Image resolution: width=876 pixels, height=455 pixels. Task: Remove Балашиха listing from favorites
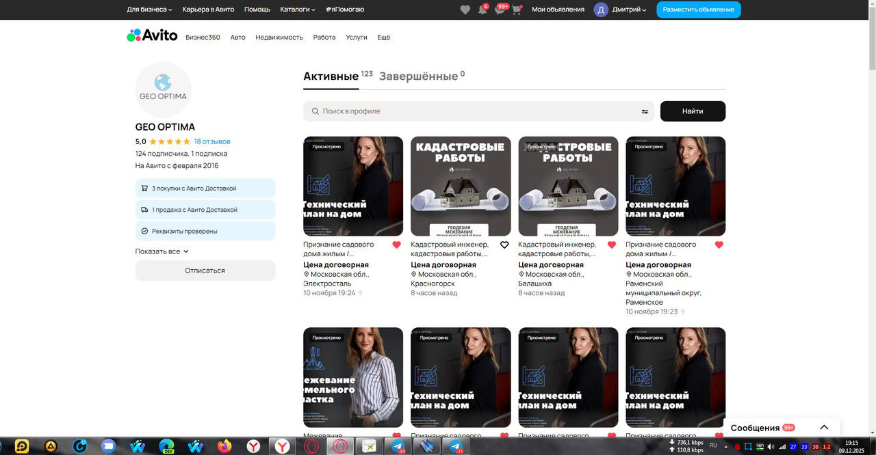tap(612, 245)
